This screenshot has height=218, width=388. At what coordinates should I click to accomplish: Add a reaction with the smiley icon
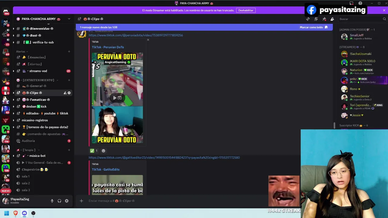[x=103, y=150]
